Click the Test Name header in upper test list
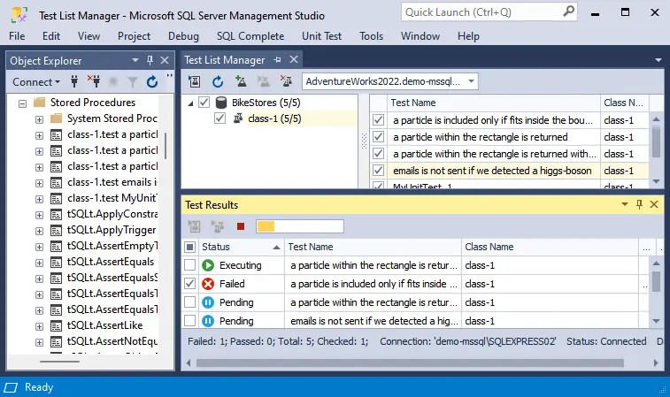 494,103
